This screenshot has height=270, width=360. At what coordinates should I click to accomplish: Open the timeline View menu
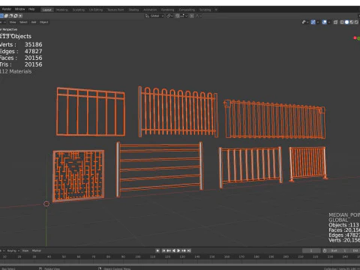25,250
